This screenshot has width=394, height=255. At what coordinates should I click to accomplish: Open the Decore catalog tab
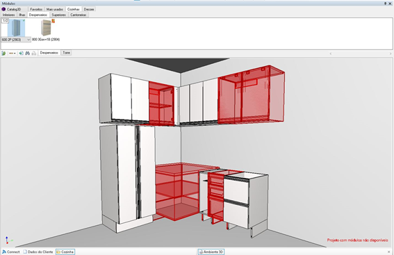pyautogui.click(x=89, y=9)
